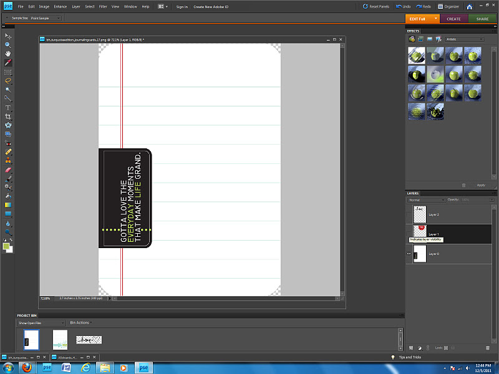Create a new layer via Layers panel icon

[x=411, y=348]
